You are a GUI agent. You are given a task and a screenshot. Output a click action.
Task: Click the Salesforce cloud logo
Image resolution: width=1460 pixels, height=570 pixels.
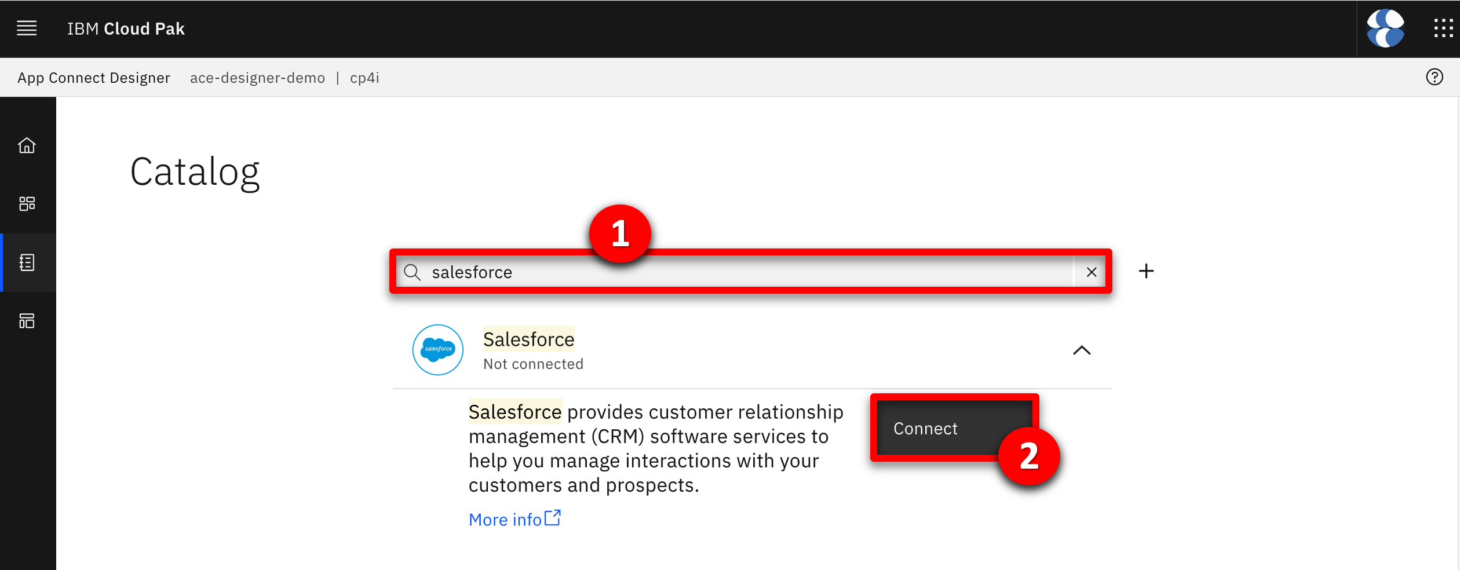tap(438, 350)
